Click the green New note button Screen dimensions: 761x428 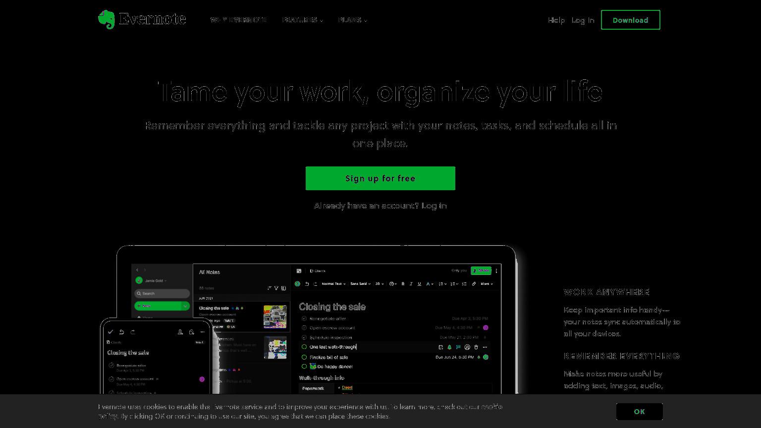tap(158, 306)
